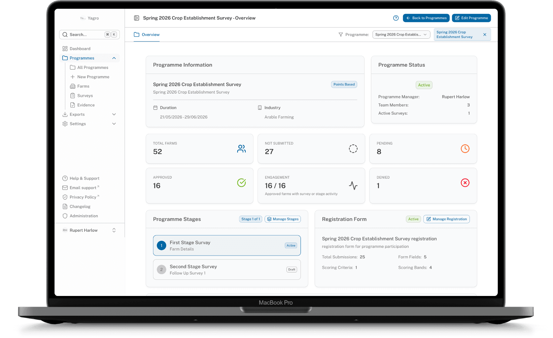Click the Engagement activity pulse icon
553x338 pixels.
(x=353, y=185)
